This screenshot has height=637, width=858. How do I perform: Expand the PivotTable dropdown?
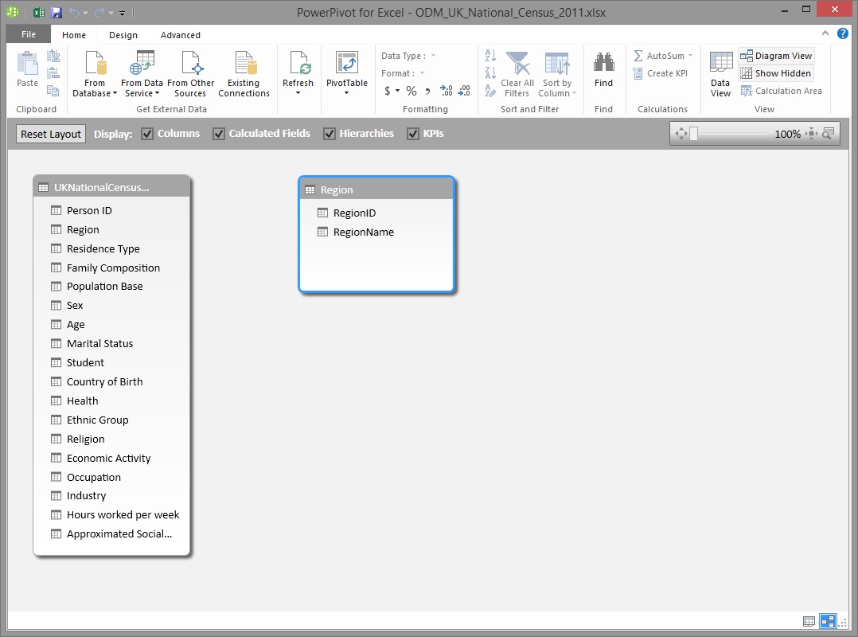click(347, 92)
